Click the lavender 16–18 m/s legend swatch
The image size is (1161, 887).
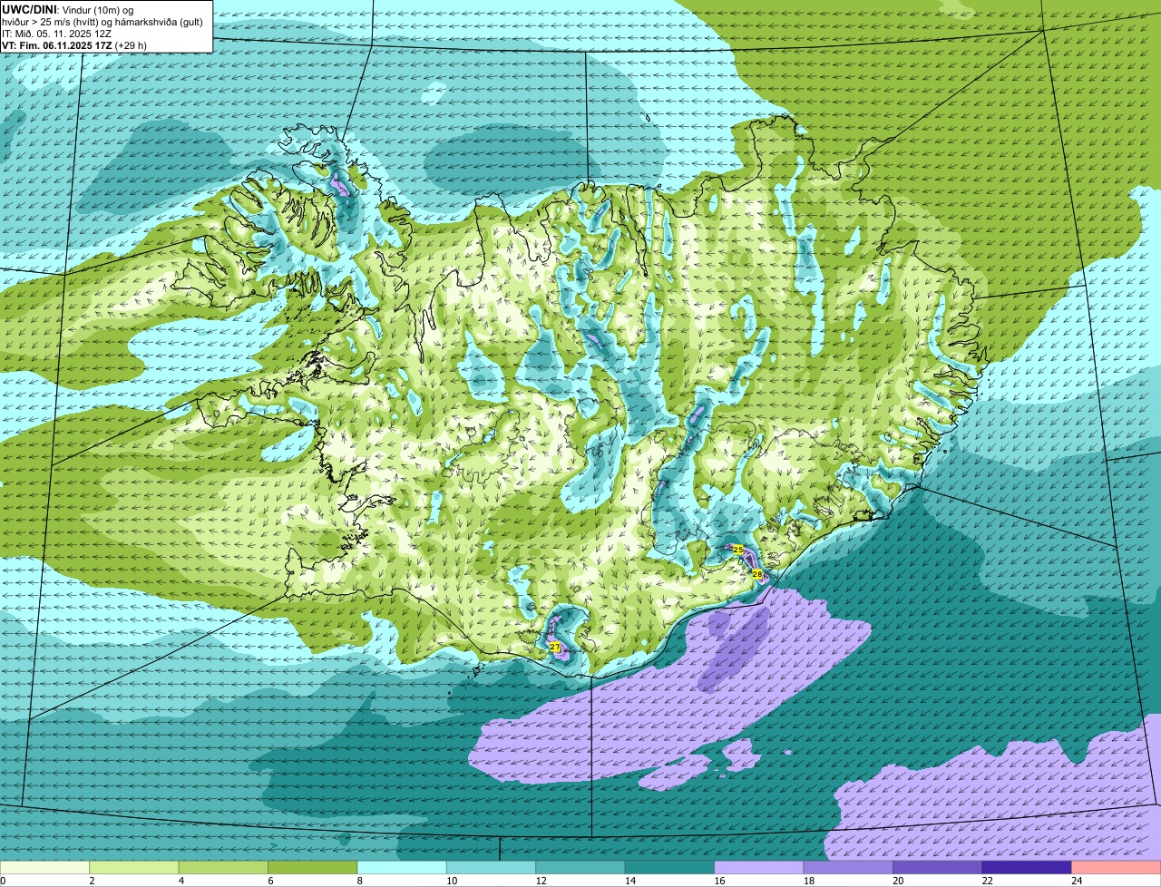(x=759, y=868)
